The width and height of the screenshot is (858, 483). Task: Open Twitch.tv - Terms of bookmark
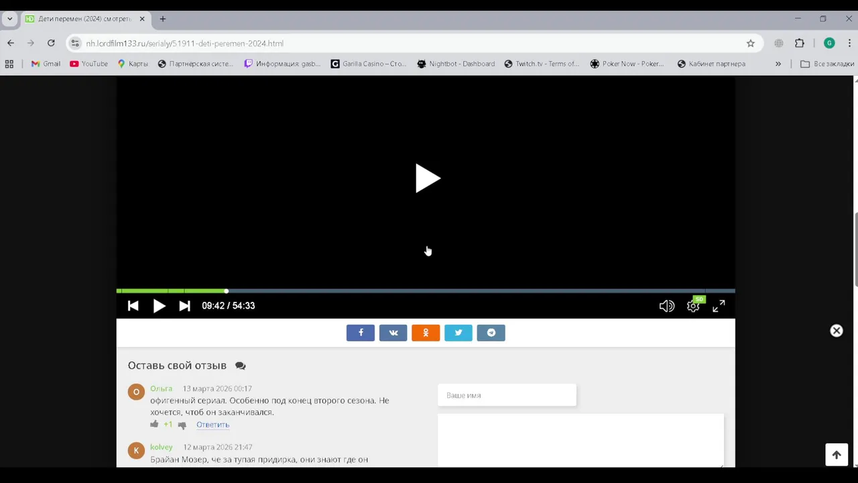(542, 64)
